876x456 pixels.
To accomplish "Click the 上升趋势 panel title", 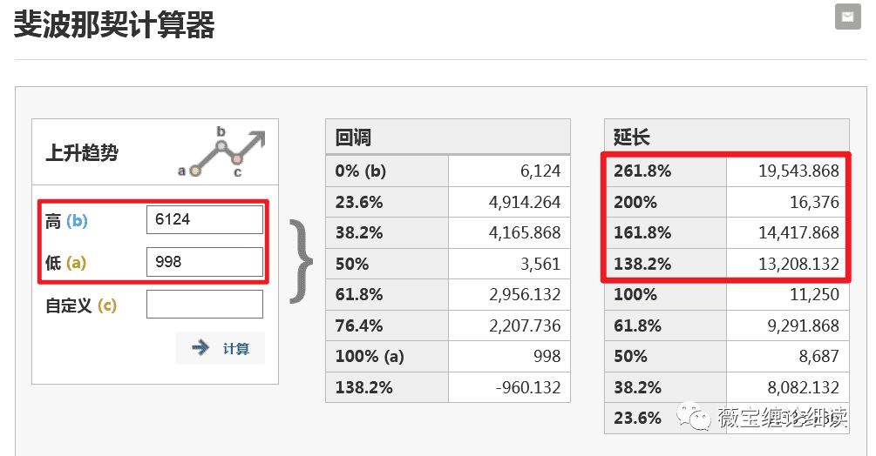I will [x=82, y=153].
